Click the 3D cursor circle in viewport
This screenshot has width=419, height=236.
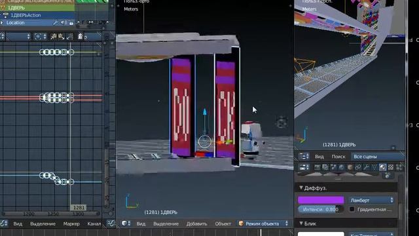click(205, 142)
